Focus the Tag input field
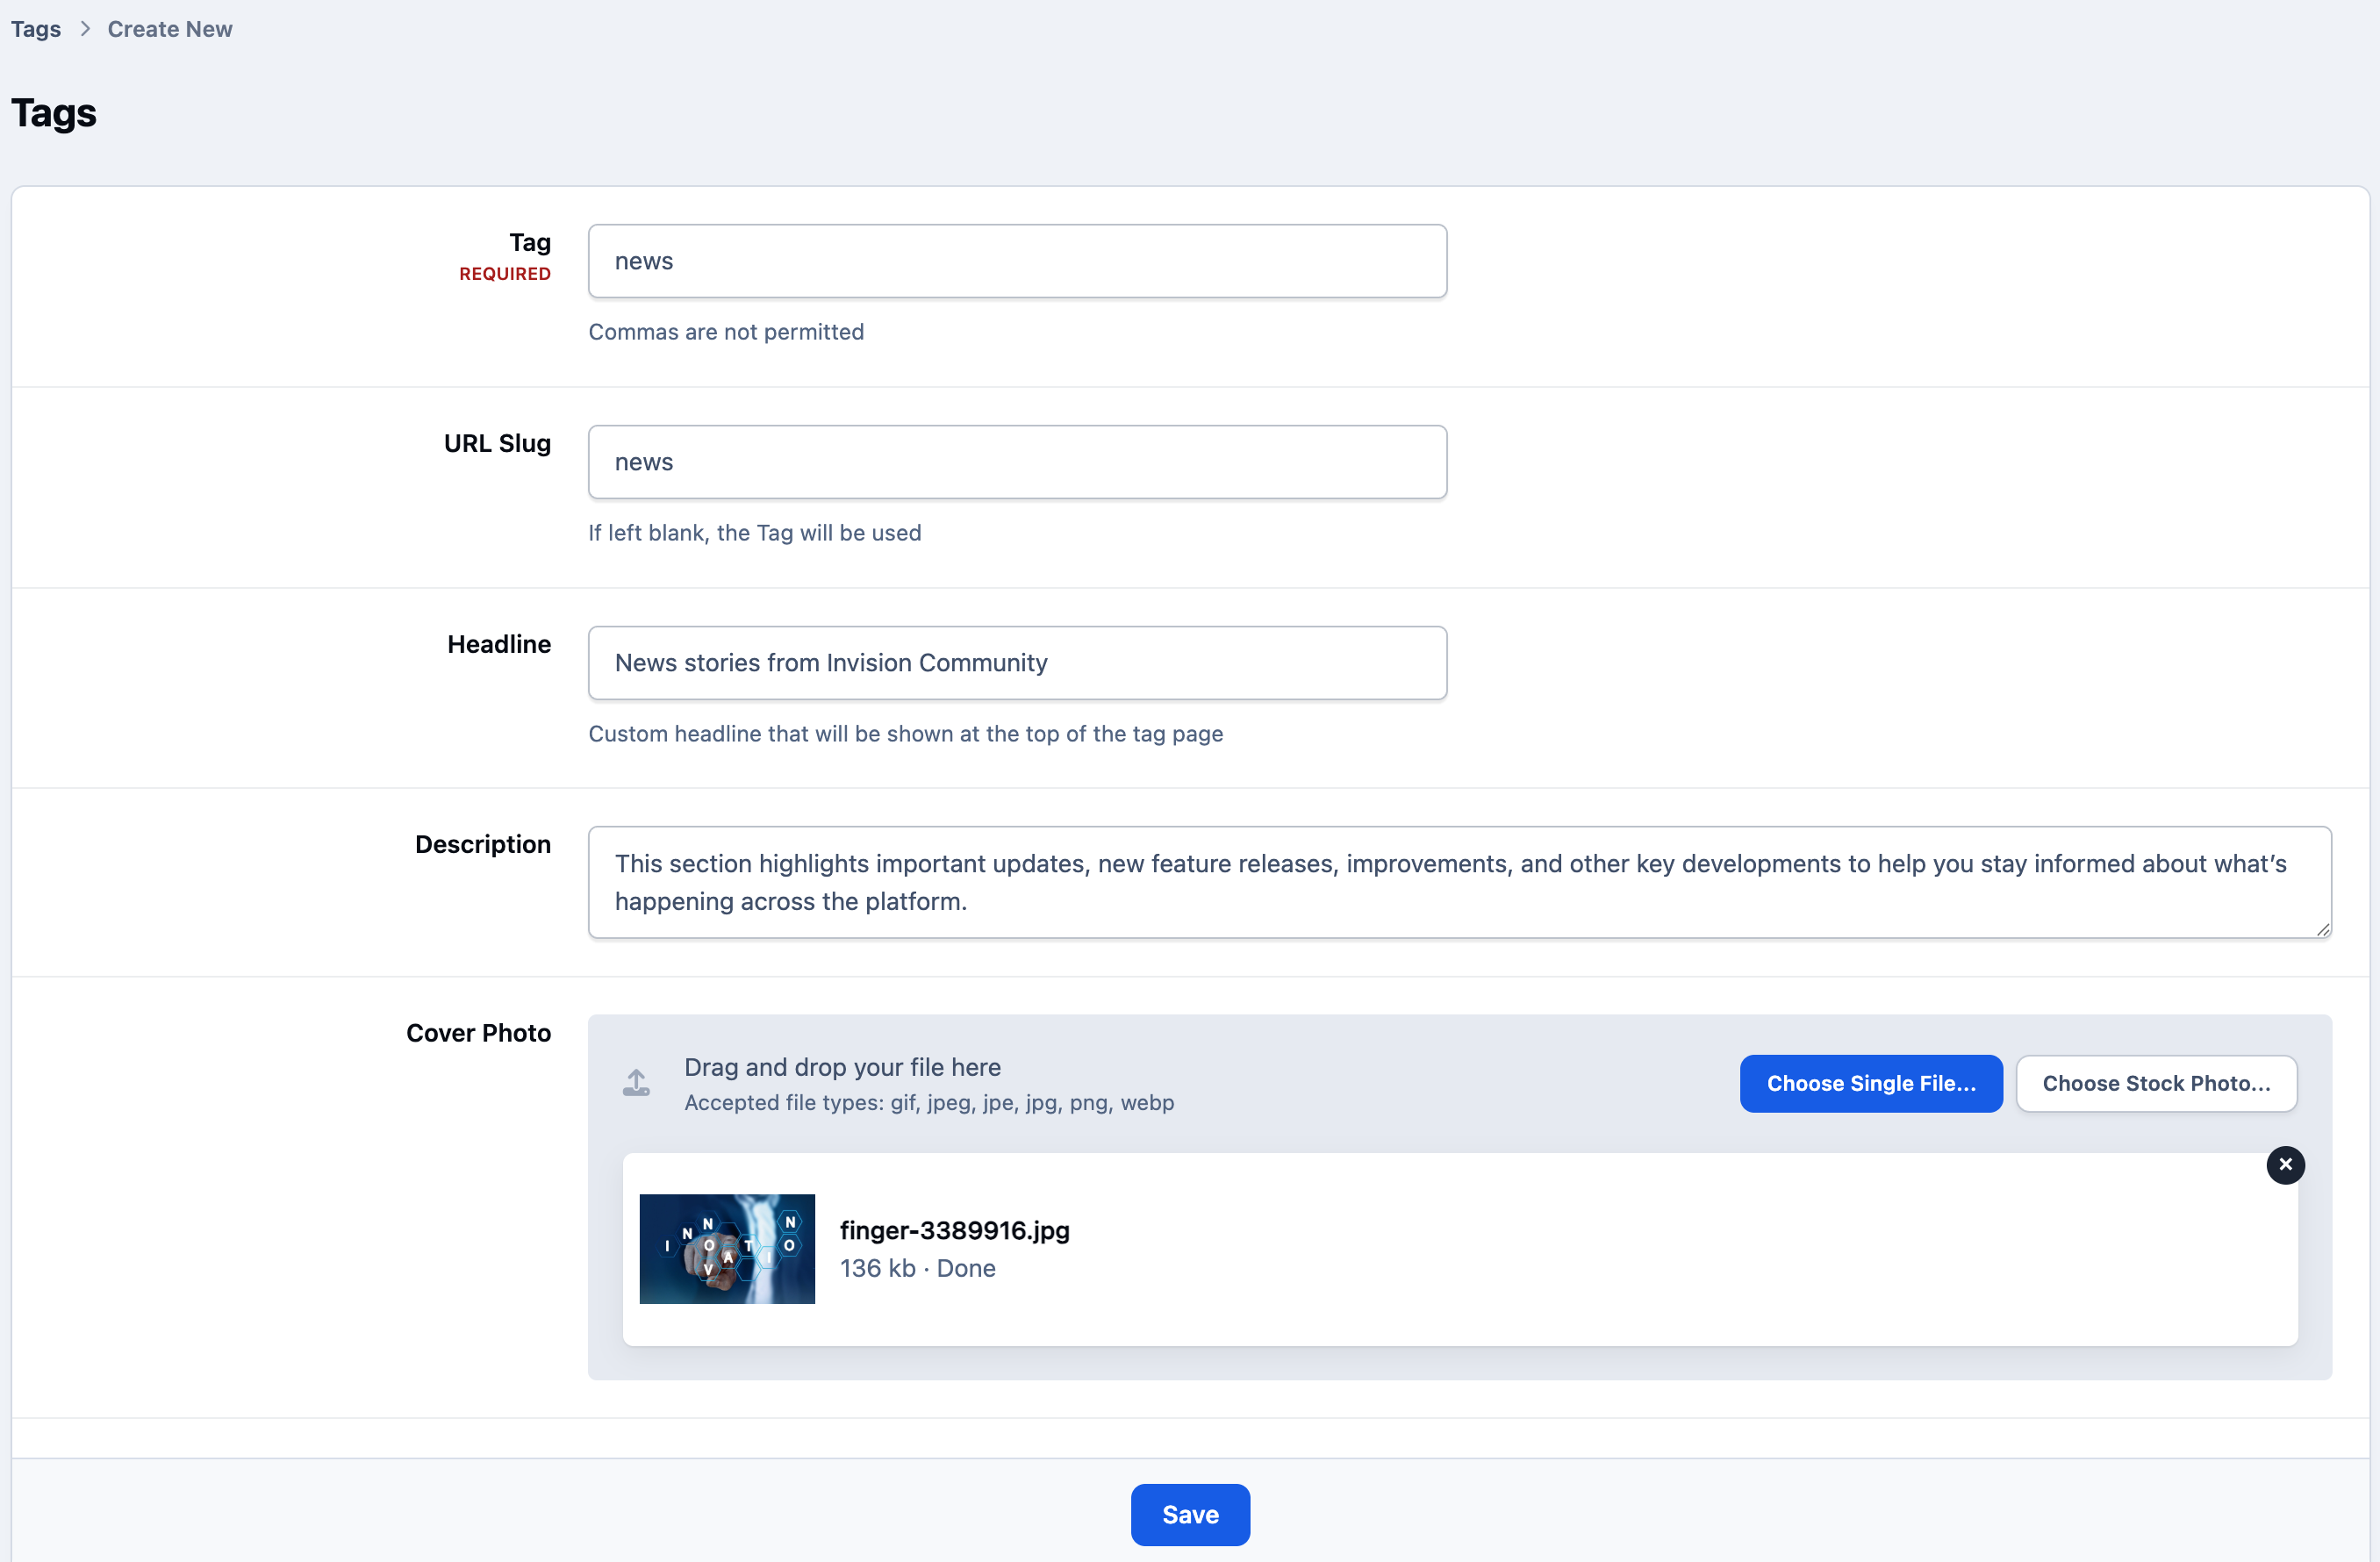Image resolution: width=2380 pixels, height=1562 pixels. tap(1017, 261)
